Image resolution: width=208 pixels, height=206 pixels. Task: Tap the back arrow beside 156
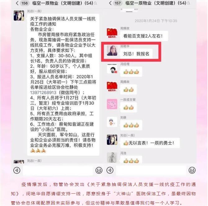coord(17,3)
